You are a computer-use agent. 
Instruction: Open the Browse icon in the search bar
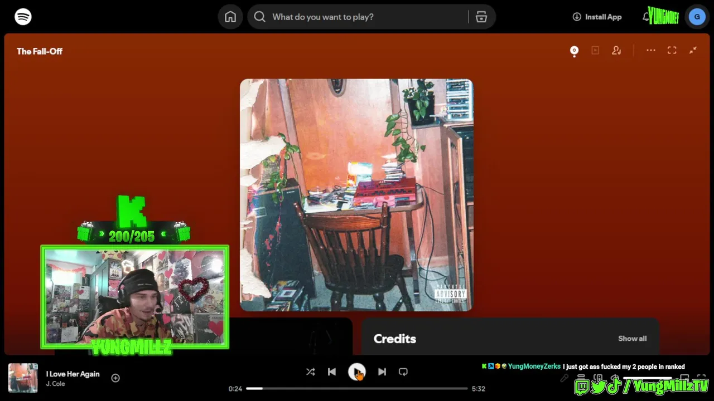481,17
